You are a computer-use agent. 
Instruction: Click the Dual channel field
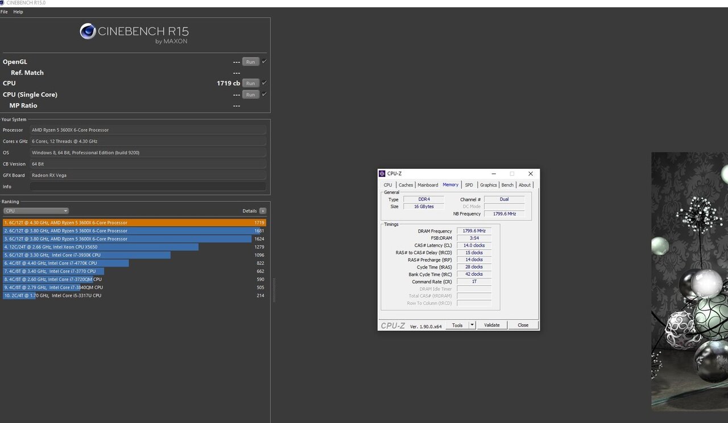(x=504, y=200)
